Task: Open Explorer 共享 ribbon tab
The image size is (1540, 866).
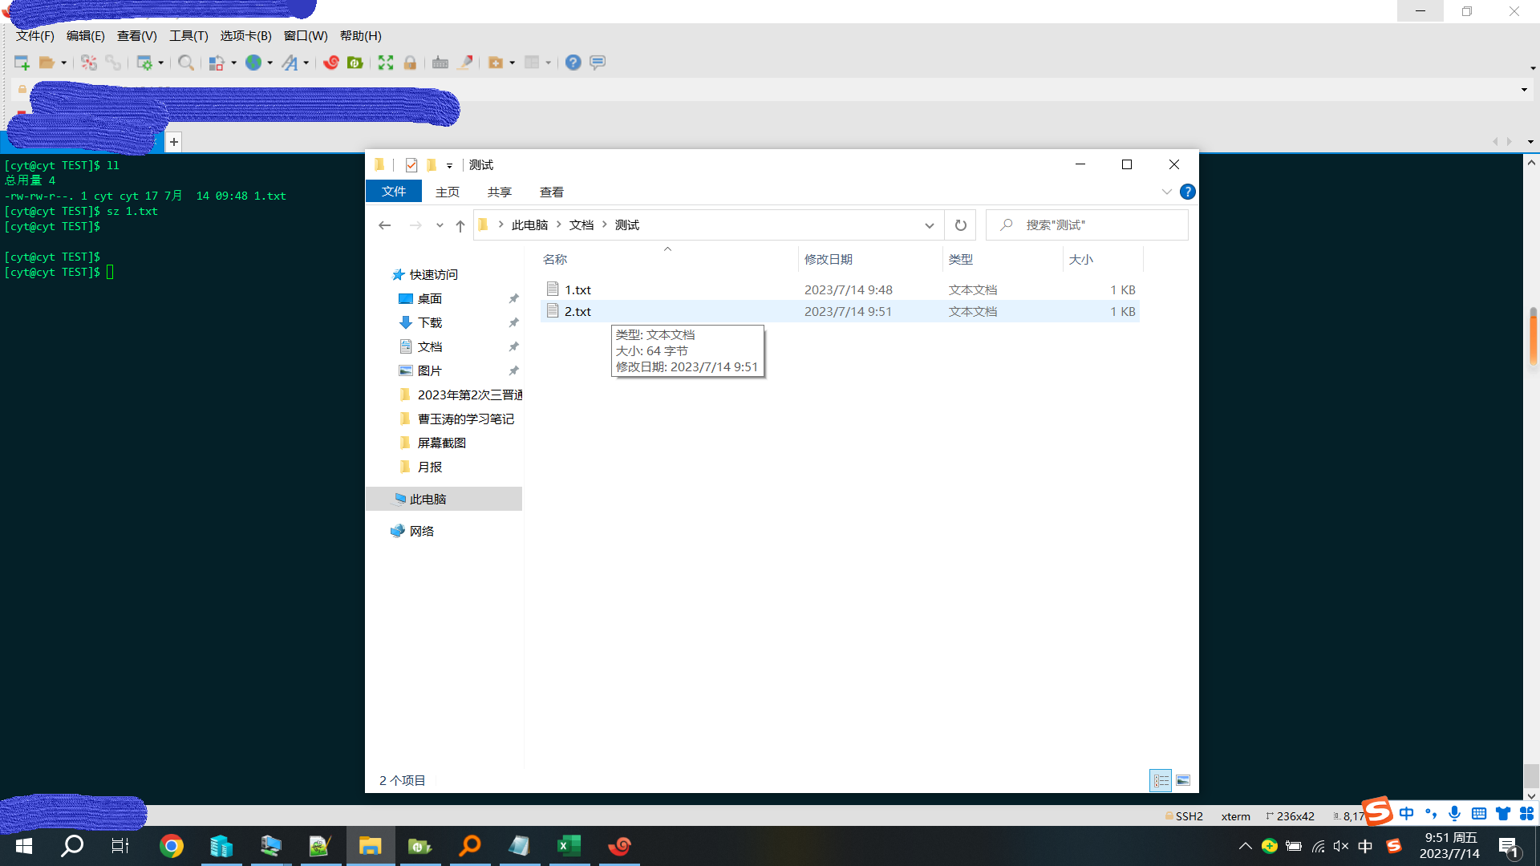Action: point(500,192)
